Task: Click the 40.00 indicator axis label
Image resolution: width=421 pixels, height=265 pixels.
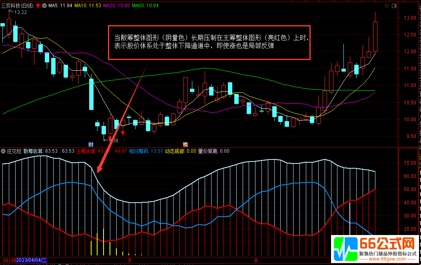Action: coord(410,202)
